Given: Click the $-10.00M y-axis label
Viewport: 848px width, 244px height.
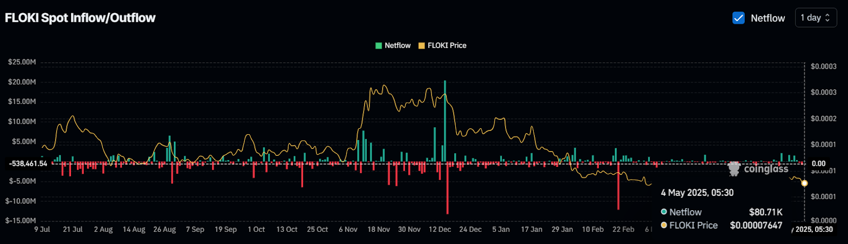Looking at the screenshot, I should (21, 201).
